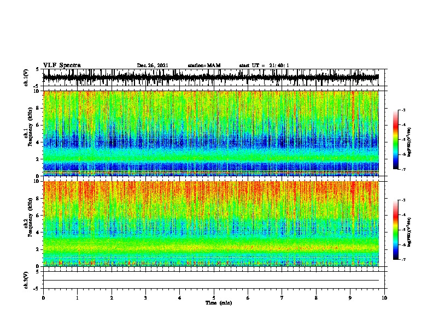Click the ch.2 color scale log(PSD) unit label
The height and width of the screenshot is (334, 433).
(x=409, y=232)
